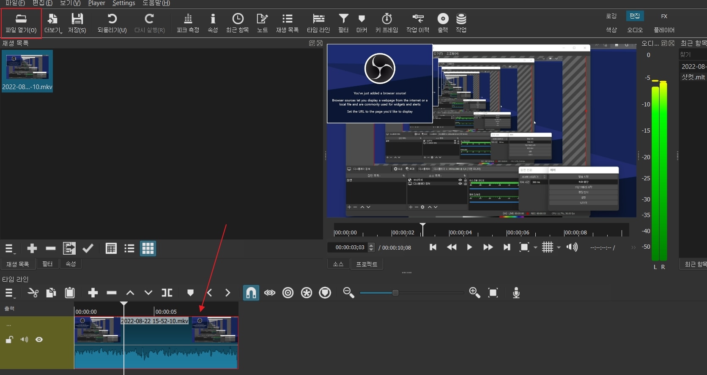Screen dimensions: 707x375
Task: Remove playlist item with minus icon
Action: 51,249
